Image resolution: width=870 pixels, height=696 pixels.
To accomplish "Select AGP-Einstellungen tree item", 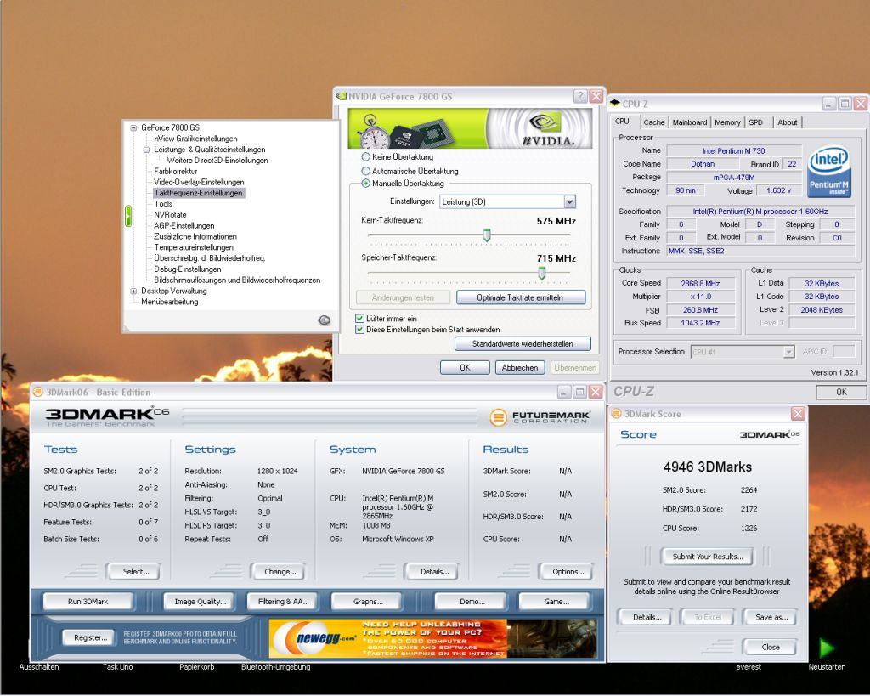I will point(184,226).
